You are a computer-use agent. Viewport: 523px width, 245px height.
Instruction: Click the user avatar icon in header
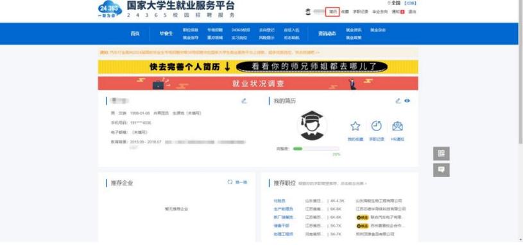click(x=308, y=12)
